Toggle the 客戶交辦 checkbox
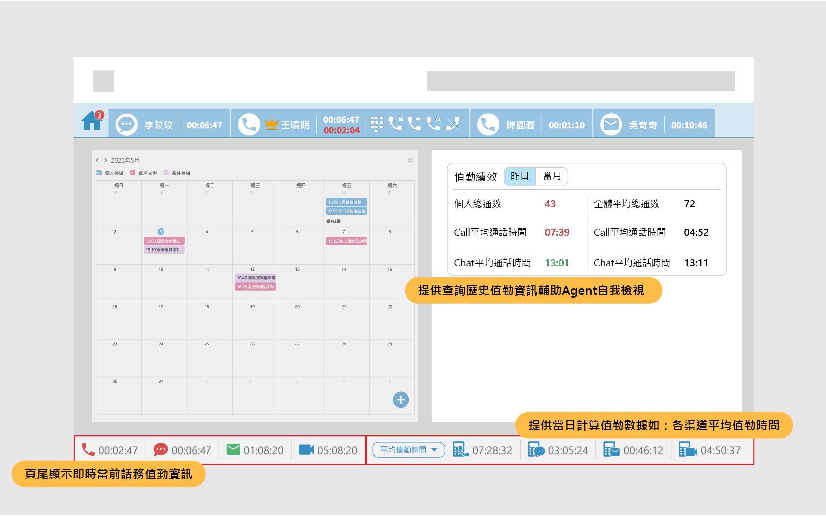Image resolution: width=826 pixels, height=516 pixels. pyautogui.click(x=133, y=173)
